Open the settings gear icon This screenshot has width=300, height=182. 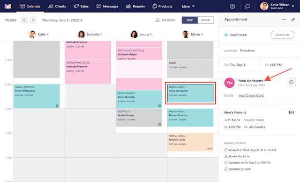[x=232, y=6]
